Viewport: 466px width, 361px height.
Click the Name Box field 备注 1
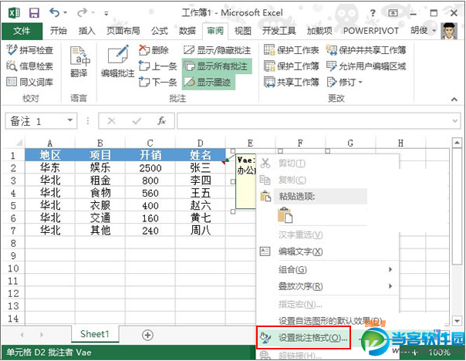pyautogui.click(x=35, y=121)
